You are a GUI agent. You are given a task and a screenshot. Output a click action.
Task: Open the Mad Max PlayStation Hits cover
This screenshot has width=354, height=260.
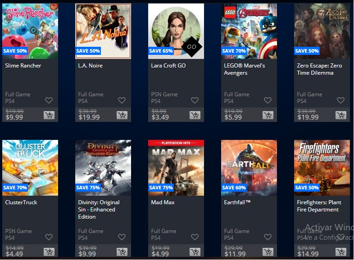(x=176, y=168)
